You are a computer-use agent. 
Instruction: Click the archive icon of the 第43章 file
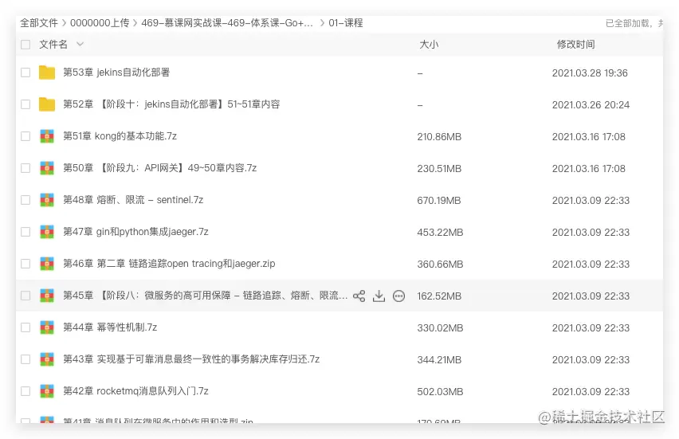47,359
